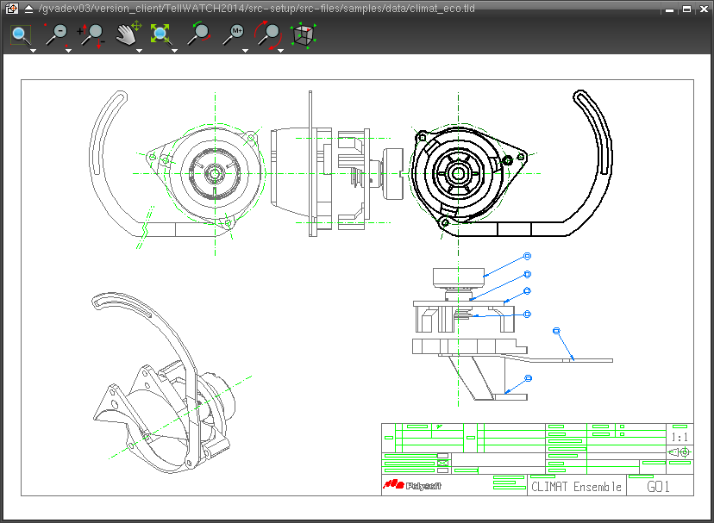Expand the zoom-to-fit dropdown arrow
This screenshot has height=523, width=714.
coord(174,51)
